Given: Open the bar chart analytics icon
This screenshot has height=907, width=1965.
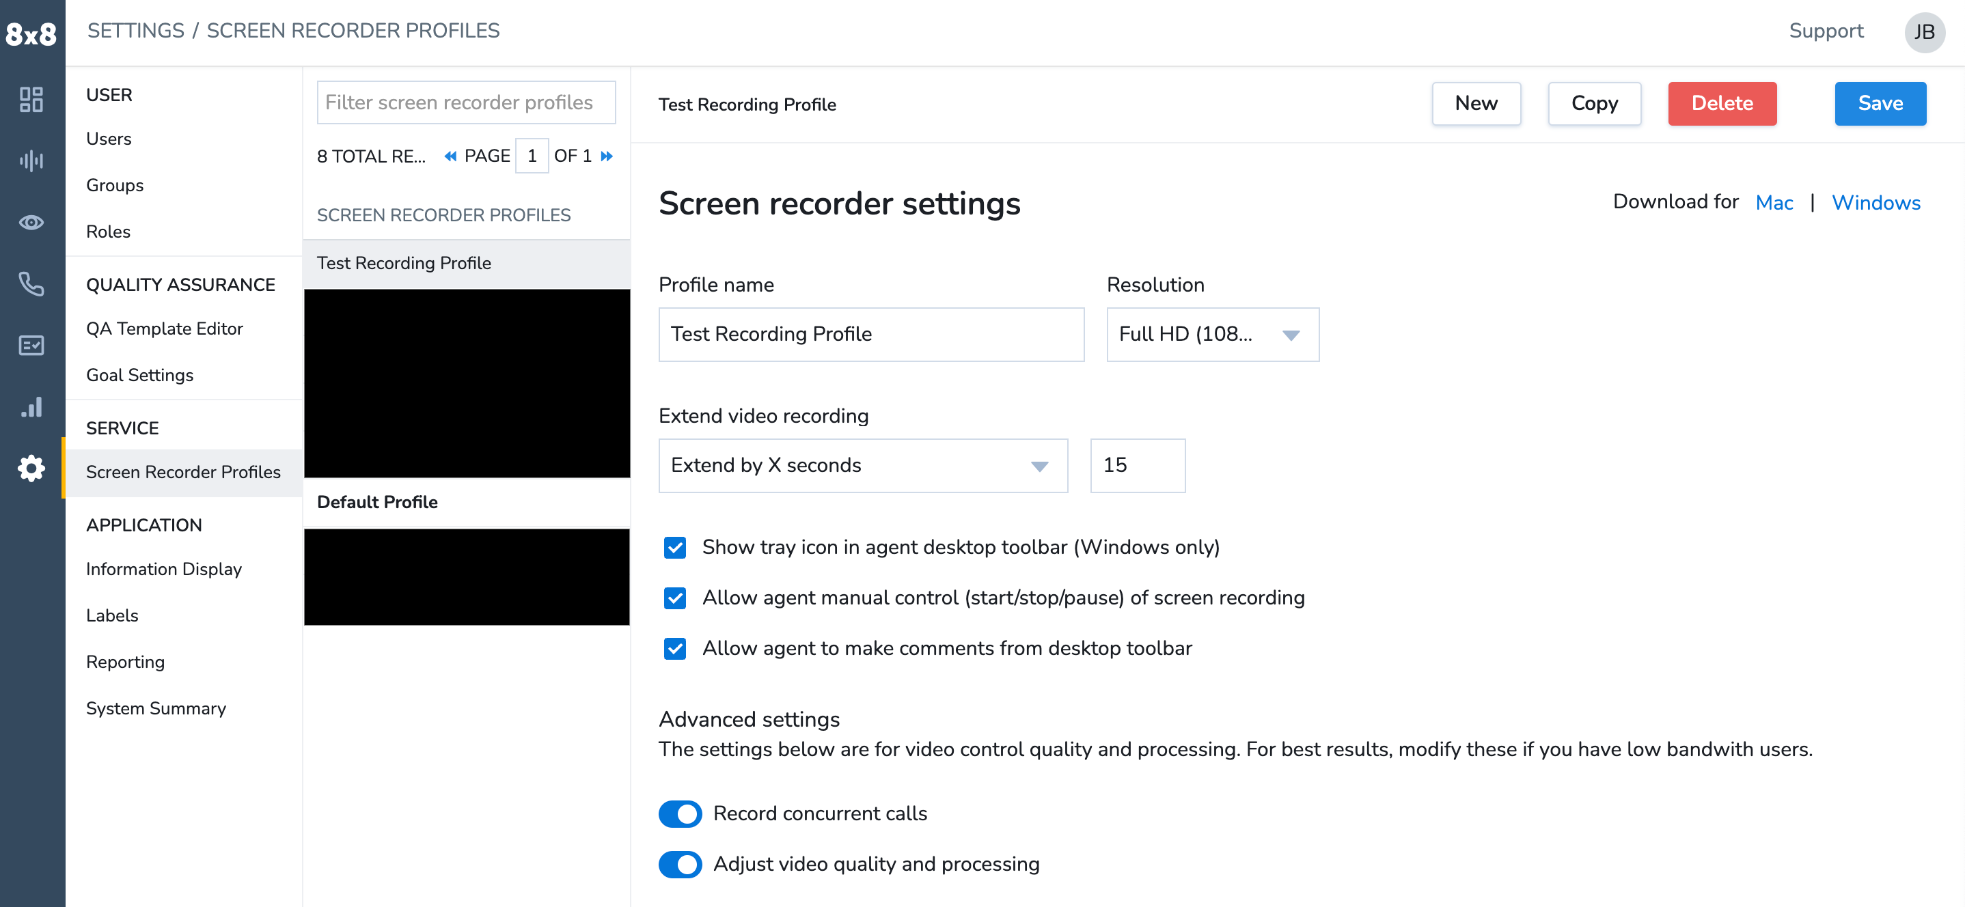Looking at the screenshot, I should pyautogui.click(x=31, y=406).
